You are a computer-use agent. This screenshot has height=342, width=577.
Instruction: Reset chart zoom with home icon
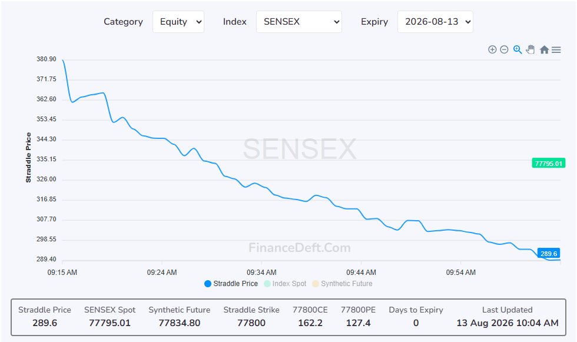click(x=544, y=49)
